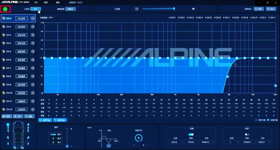Screen dimensions: 280x150
Task: Mute the master volume speaker icon
Action: tap(136, 9)
